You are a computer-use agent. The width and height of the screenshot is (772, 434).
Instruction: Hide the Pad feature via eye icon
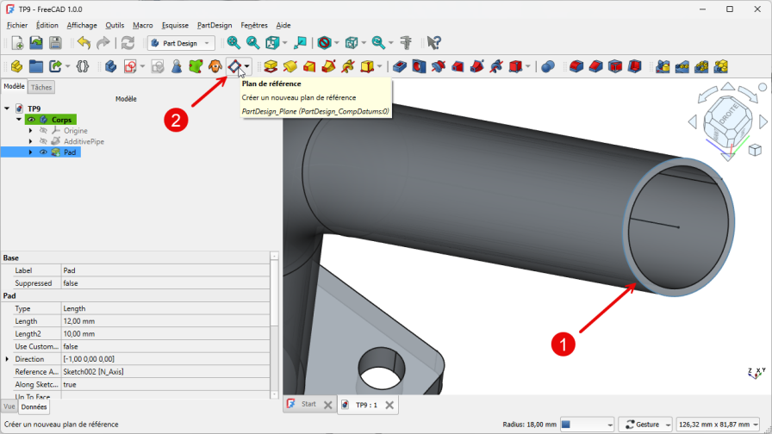click(42, 152)
